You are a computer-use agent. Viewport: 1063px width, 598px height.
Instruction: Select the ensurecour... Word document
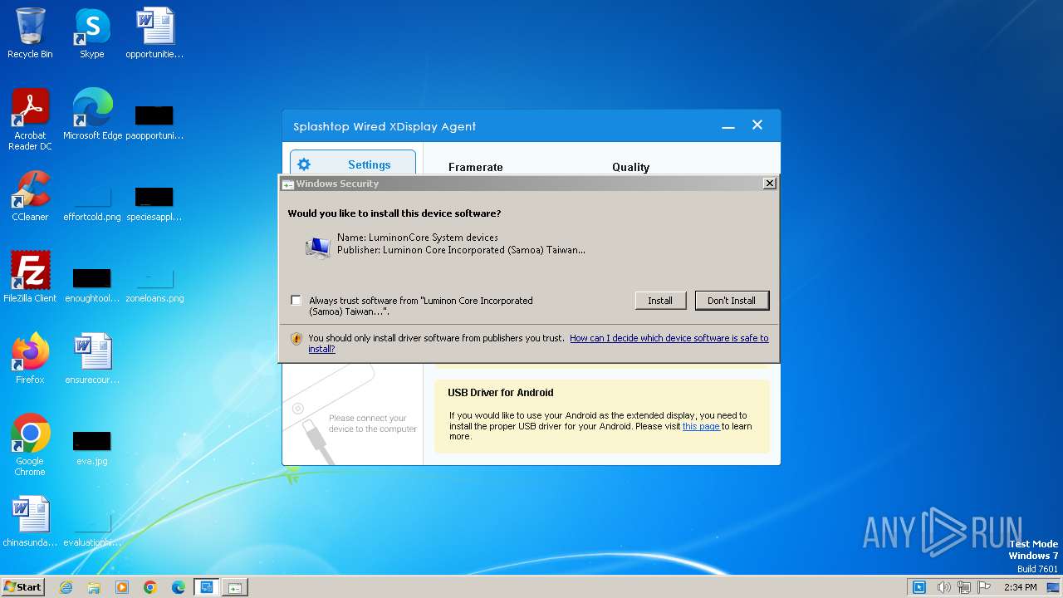point(92,359)
